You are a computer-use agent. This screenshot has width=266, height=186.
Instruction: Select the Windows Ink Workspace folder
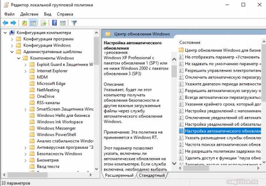(60, 122)
